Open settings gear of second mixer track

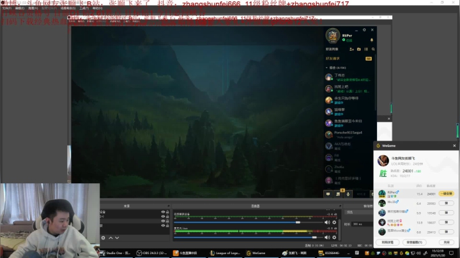click(334, 238)
